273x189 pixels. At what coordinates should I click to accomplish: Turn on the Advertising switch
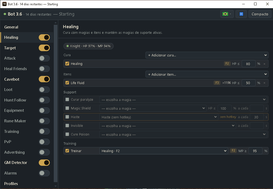[x=44, y=152]
